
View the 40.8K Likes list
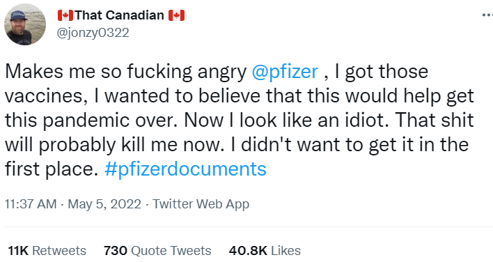265,251
